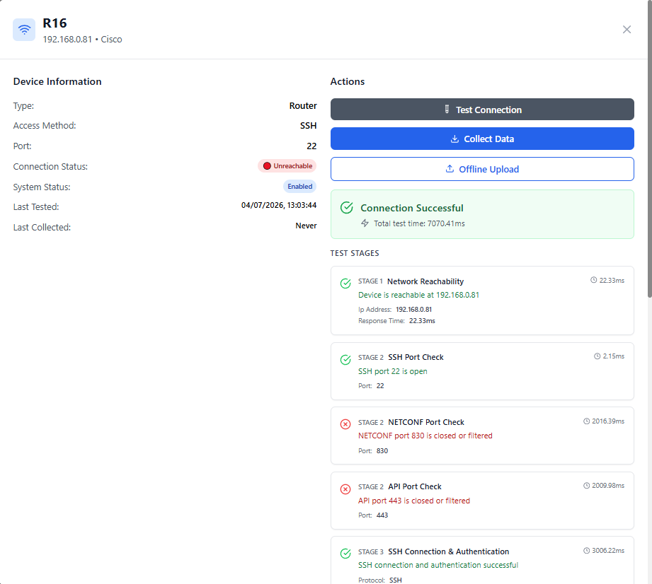Click NETCONF port 830 is closed or filtered
The width and height of the screenshot is (652, 584).
(x=425, y=436)
